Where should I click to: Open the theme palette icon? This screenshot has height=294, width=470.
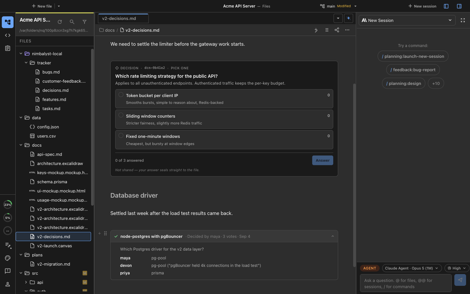point(8,258)
